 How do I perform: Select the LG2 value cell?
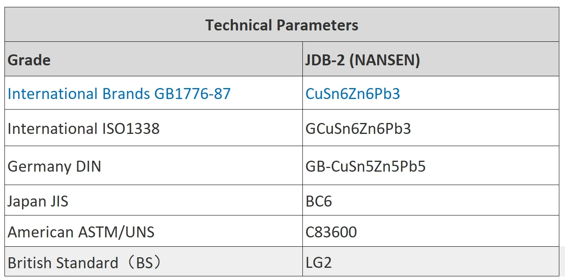pos(431,262)
